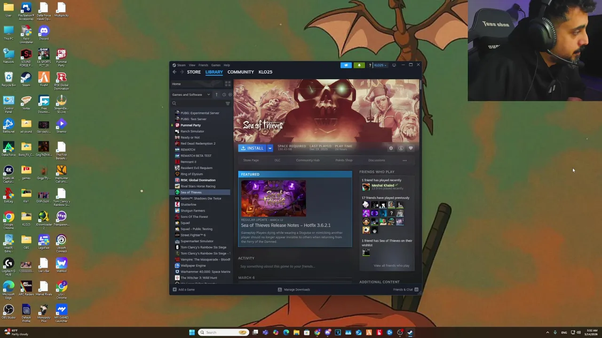
Task: Select Street Fighter 6 in library
Action: [193, 235]
